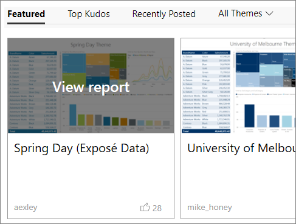This screenshot has height=224, width=296.
Task: Select the Recently Posted tab
Action: coord(164,14)
